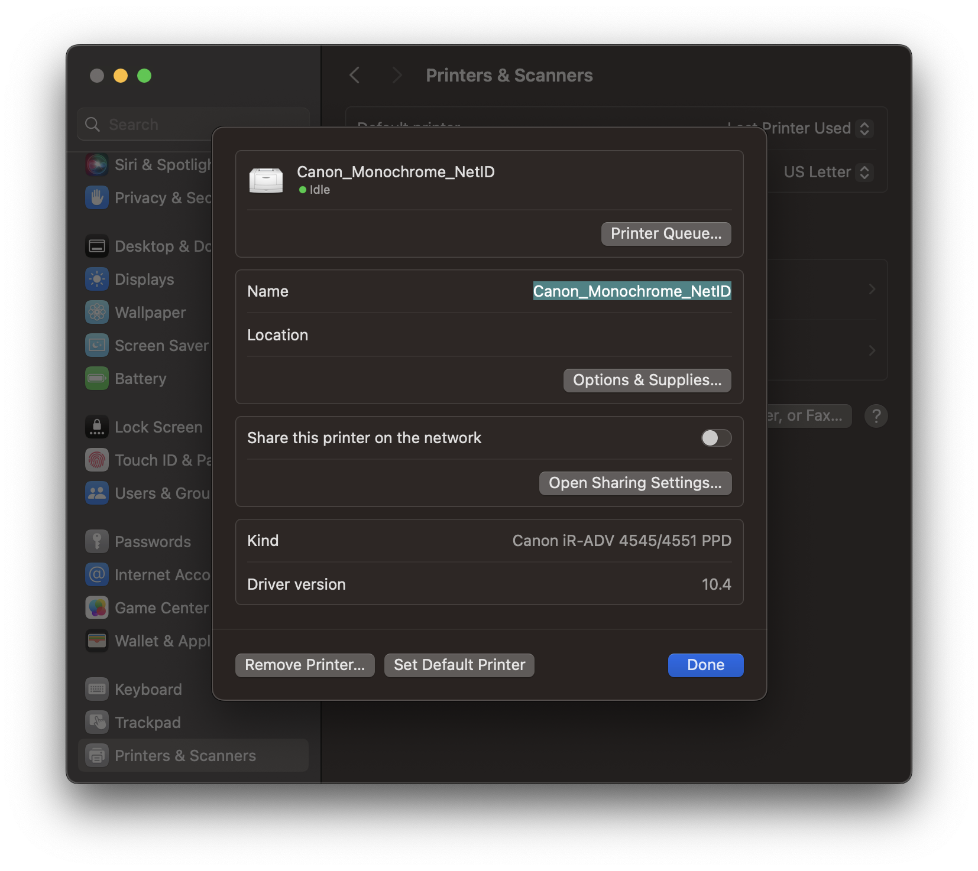This screenshot has height=871, width=978.
Task: Click the Remove Printer button
Action: [x=305, y=665]
